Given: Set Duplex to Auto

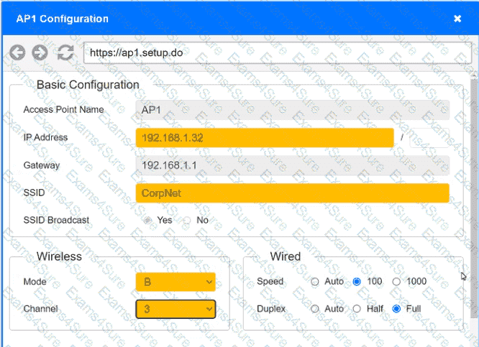Looking at the screenshot, I should tap(315, 309).
